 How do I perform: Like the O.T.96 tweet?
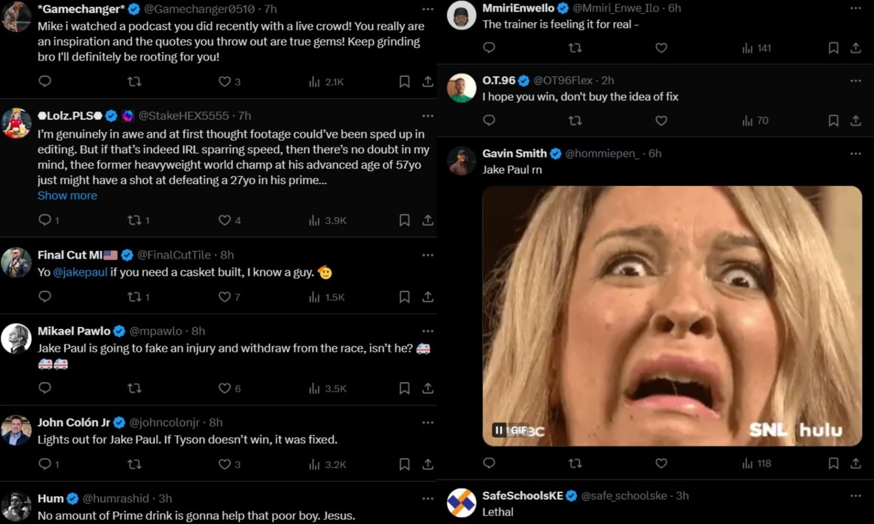click(661, 120)
